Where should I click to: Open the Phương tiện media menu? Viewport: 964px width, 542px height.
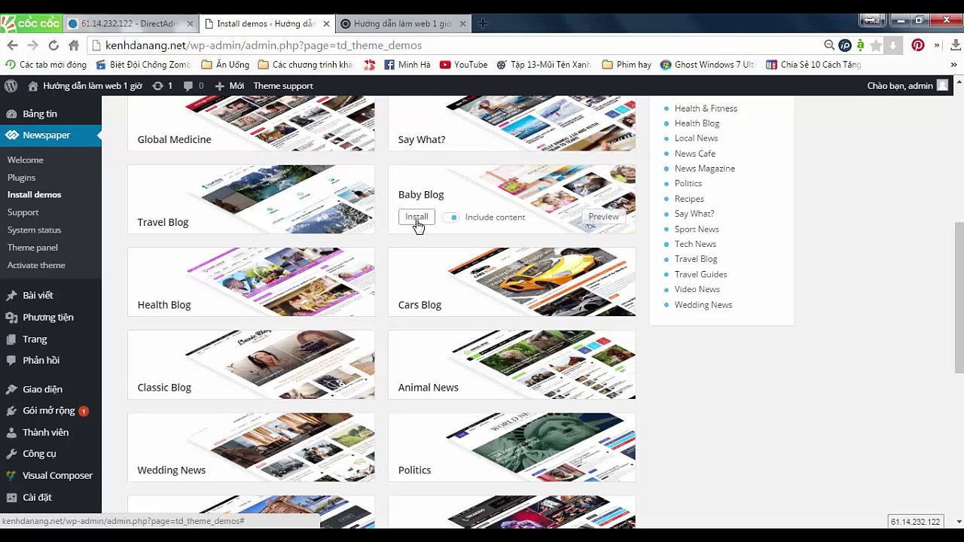pyautogui.click(x=50, y=317)
